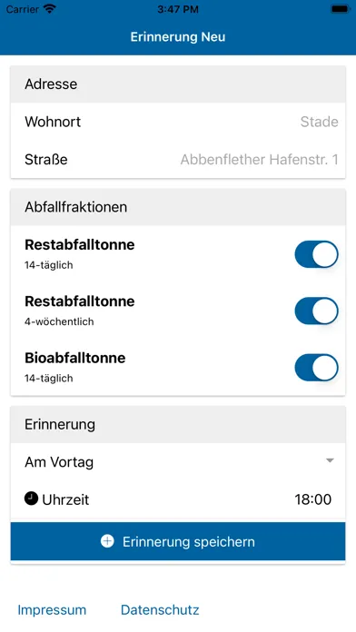Edit the Straße field Abbenflether Hafenstr. 1

pyautogui.click(x=178, y=160)
